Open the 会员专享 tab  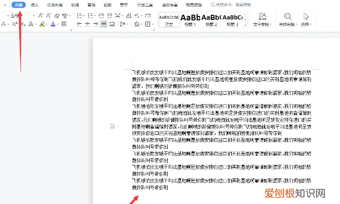pyautogui.click(x=170, y=5)
